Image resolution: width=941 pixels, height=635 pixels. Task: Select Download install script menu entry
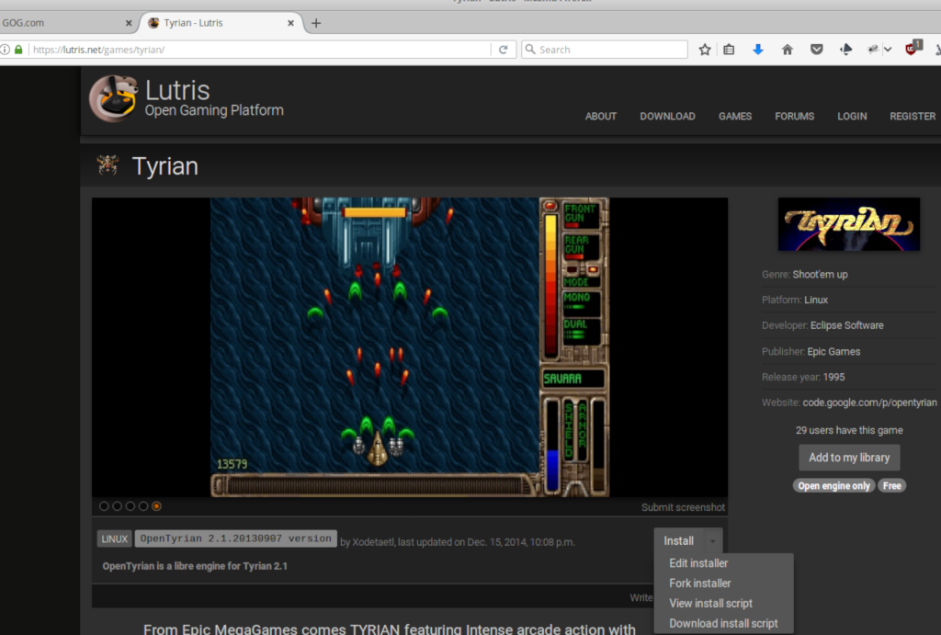[723, 623]
